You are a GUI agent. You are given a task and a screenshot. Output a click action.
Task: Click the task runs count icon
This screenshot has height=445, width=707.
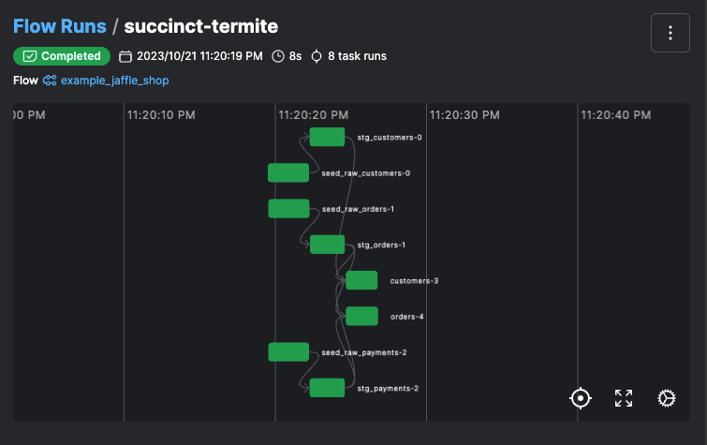(317, 56)
